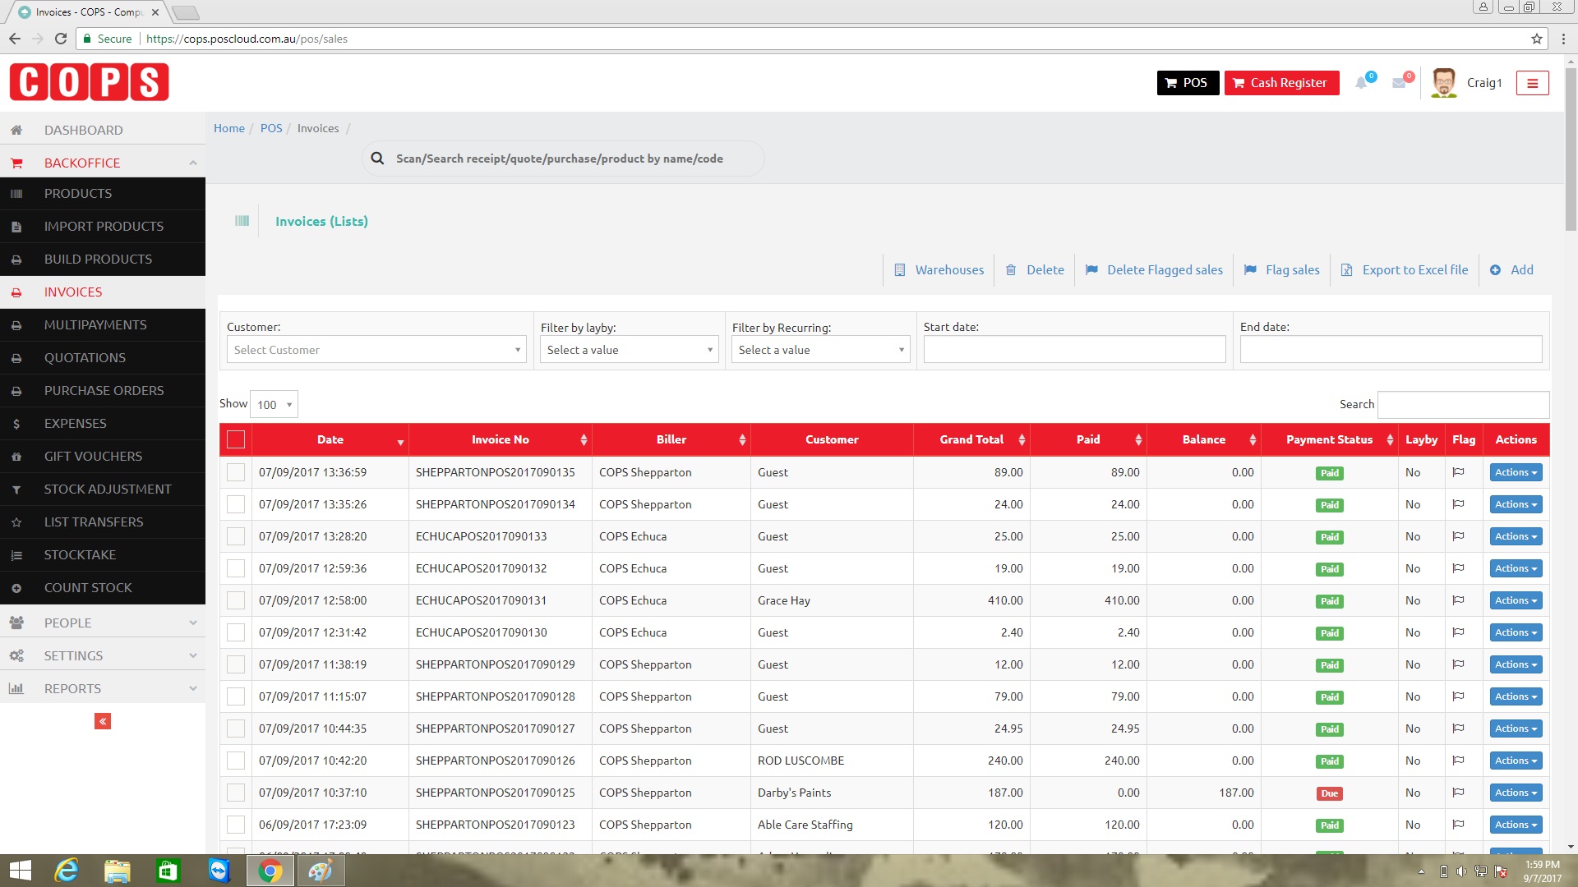Click the Start date input field
1578x887 pixels.
tap(1074, 350)
